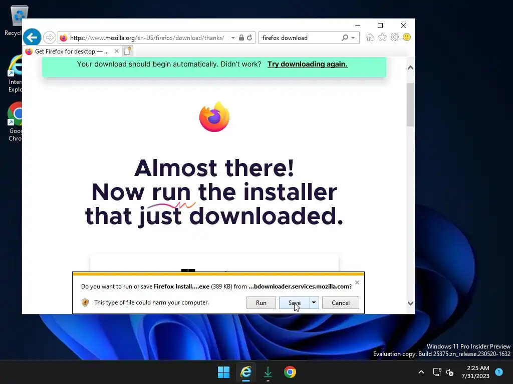Refresh the page with reload icon
The image size is (513, 384).
249,37
